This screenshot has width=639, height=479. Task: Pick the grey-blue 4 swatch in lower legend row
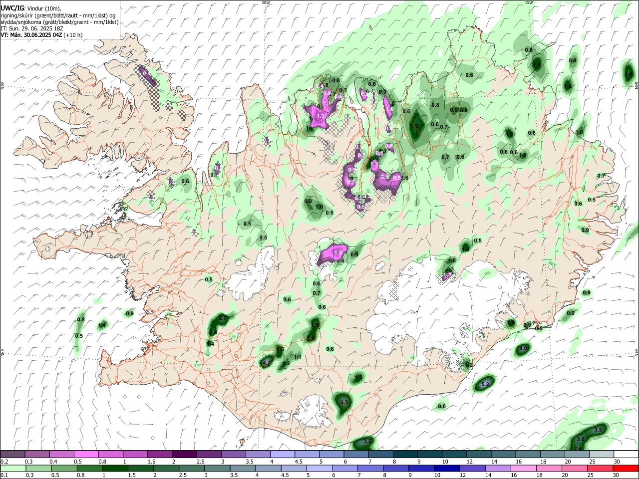pyautogui.click(x=268, y=468)
